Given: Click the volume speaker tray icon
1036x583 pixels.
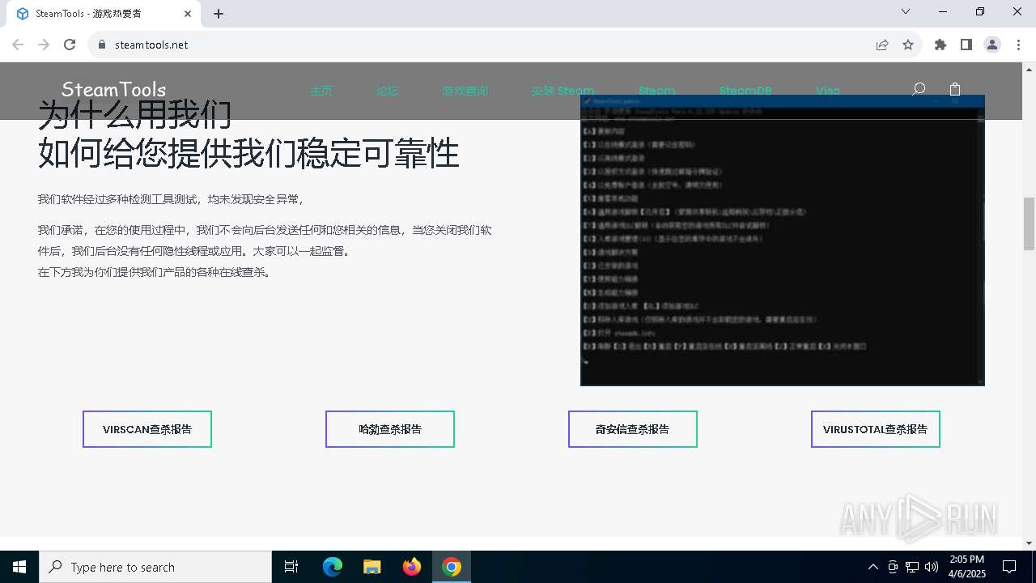Looking at the screenshot, I should tap(932, 567).
